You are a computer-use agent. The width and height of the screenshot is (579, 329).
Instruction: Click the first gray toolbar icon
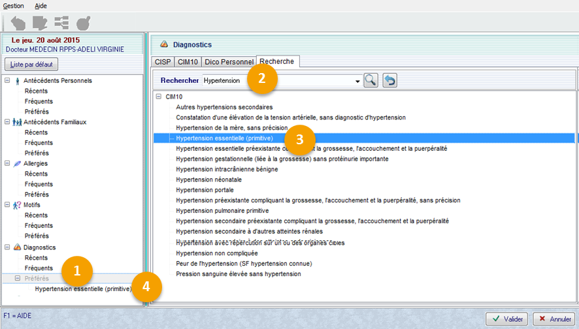pos(18,23)
